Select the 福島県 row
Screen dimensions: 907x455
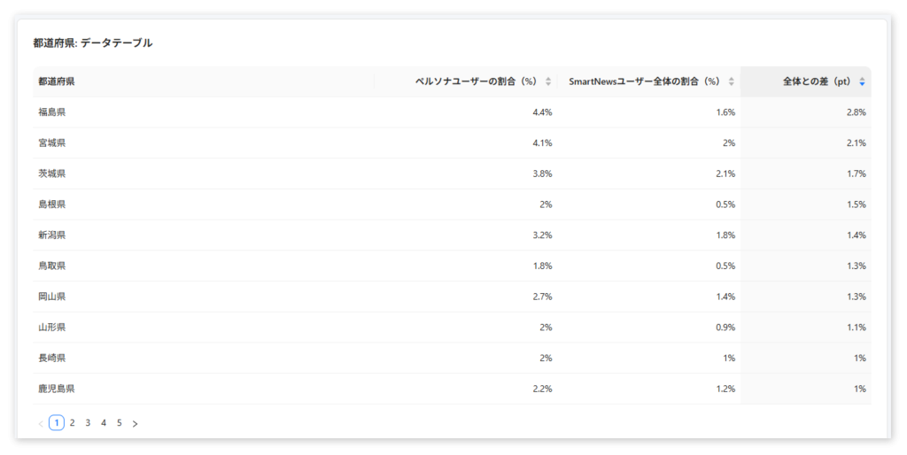(x=452, y=112)
